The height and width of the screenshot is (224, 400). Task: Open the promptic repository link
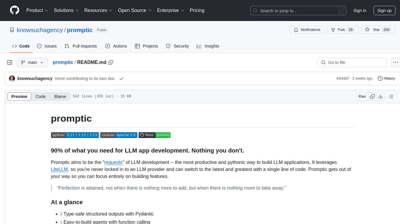point(80,30)
